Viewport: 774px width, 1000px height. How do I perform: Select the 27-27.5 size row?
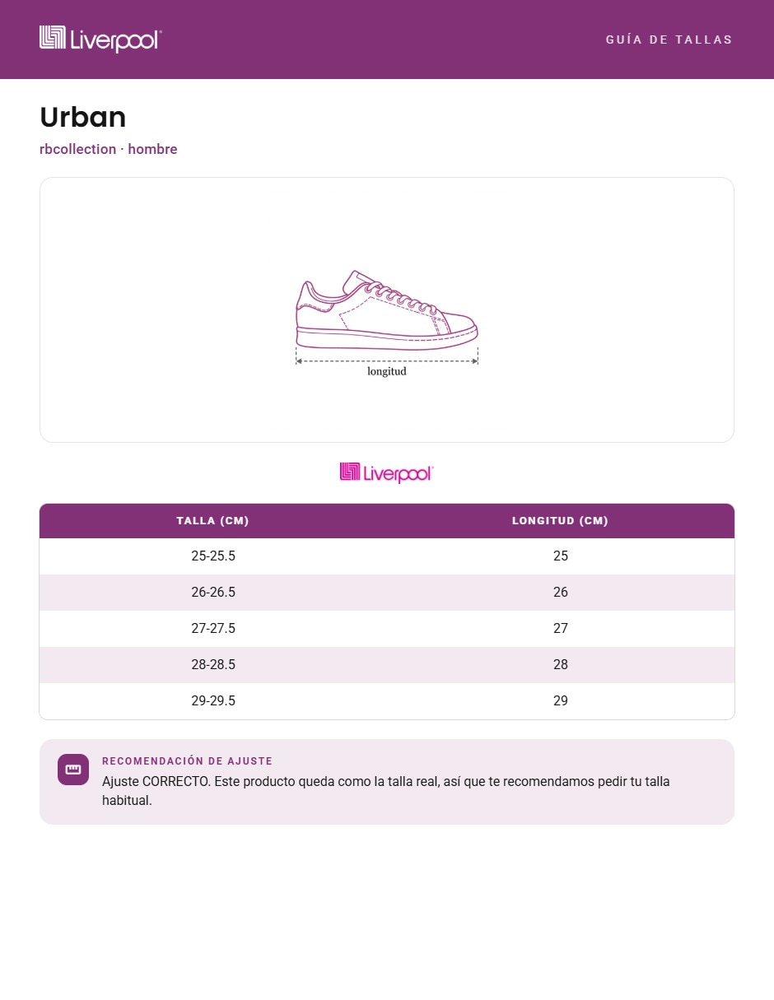pyautogui.click(x=387, y=629)
